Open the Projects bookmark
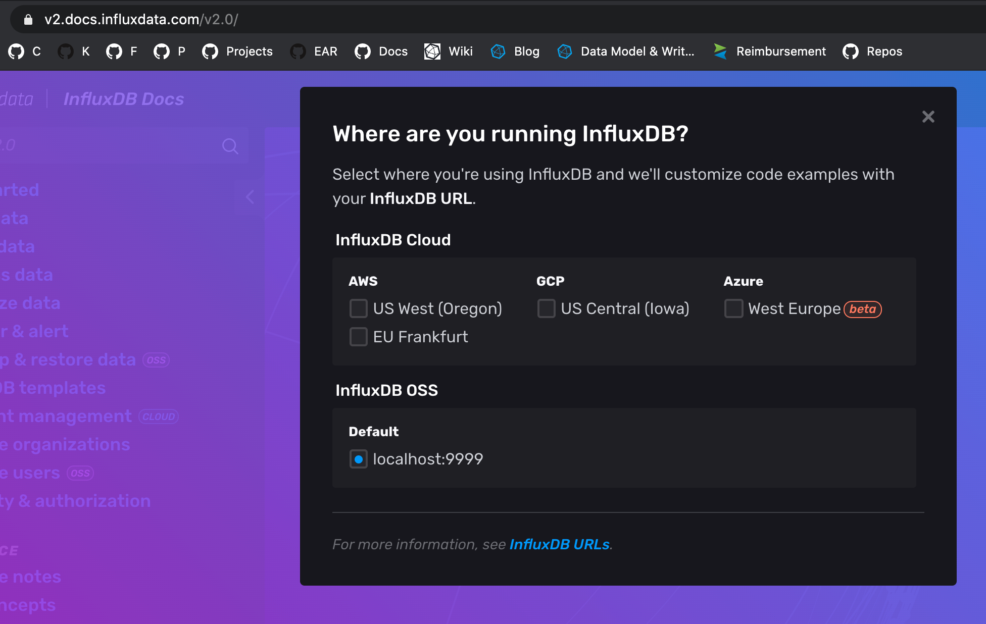986x624 pixels. point(237,51)
